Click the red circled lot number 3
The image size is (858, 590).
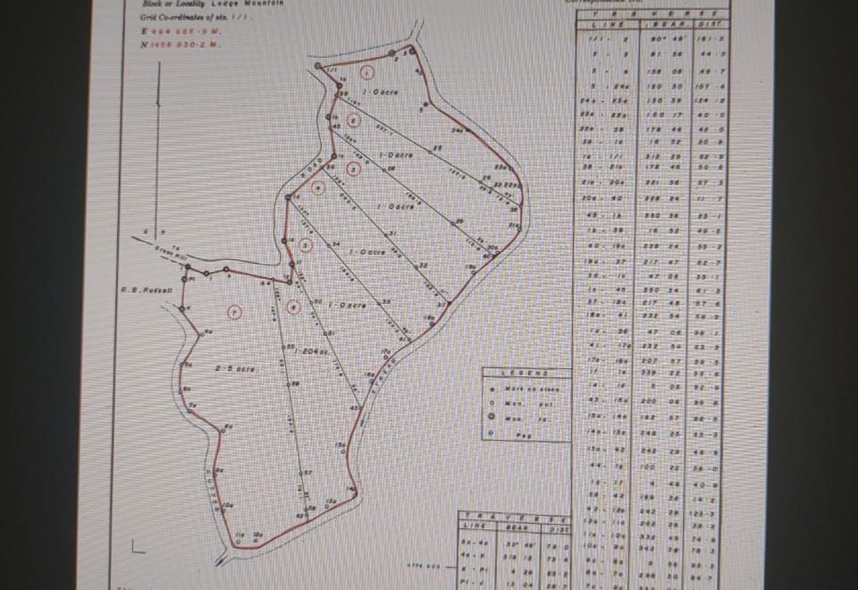[x=353, y=167]
